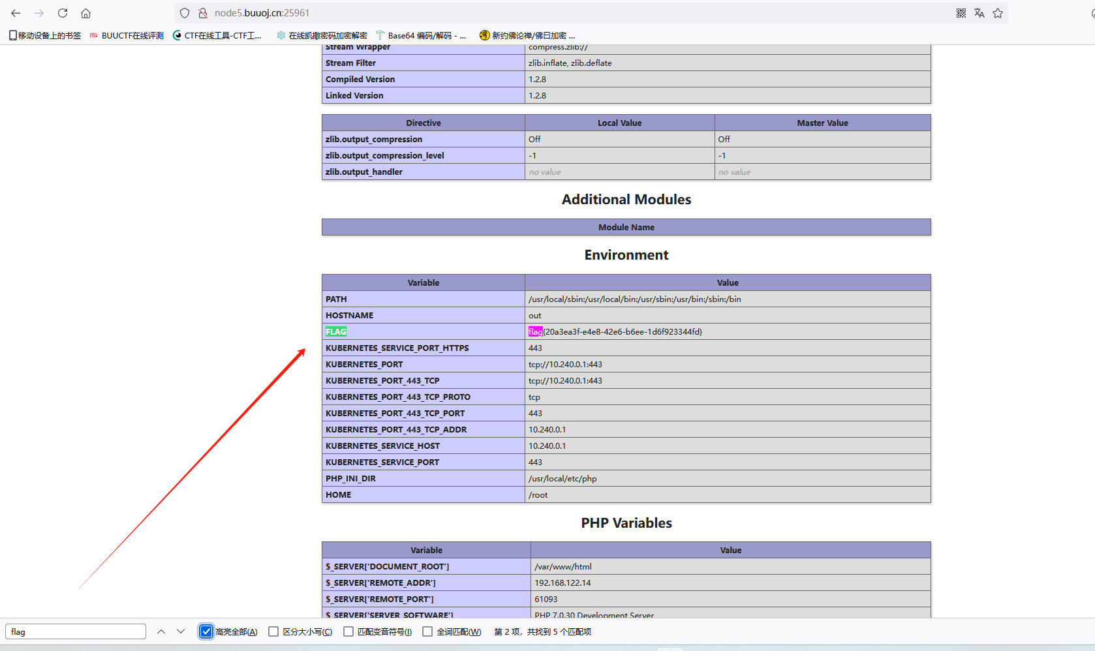This screenshot has width=1095, height=651.
Task: Open mobile device bookmarks folder
Action: 45,35
